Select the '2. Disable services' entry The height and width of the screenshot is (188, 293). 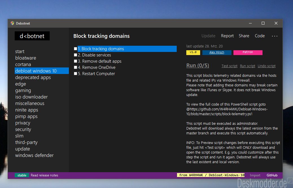point(94,55)
